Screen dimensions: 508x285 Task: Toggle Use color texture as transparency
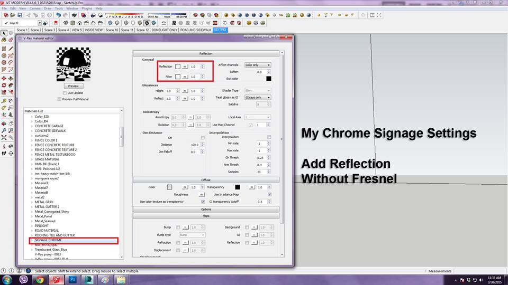203,202
